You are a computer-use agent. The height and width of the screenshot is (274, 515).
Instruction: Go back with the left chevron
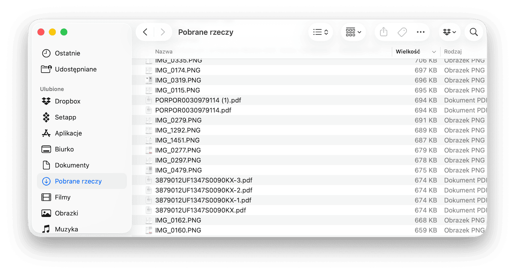(x=145, y=32)
